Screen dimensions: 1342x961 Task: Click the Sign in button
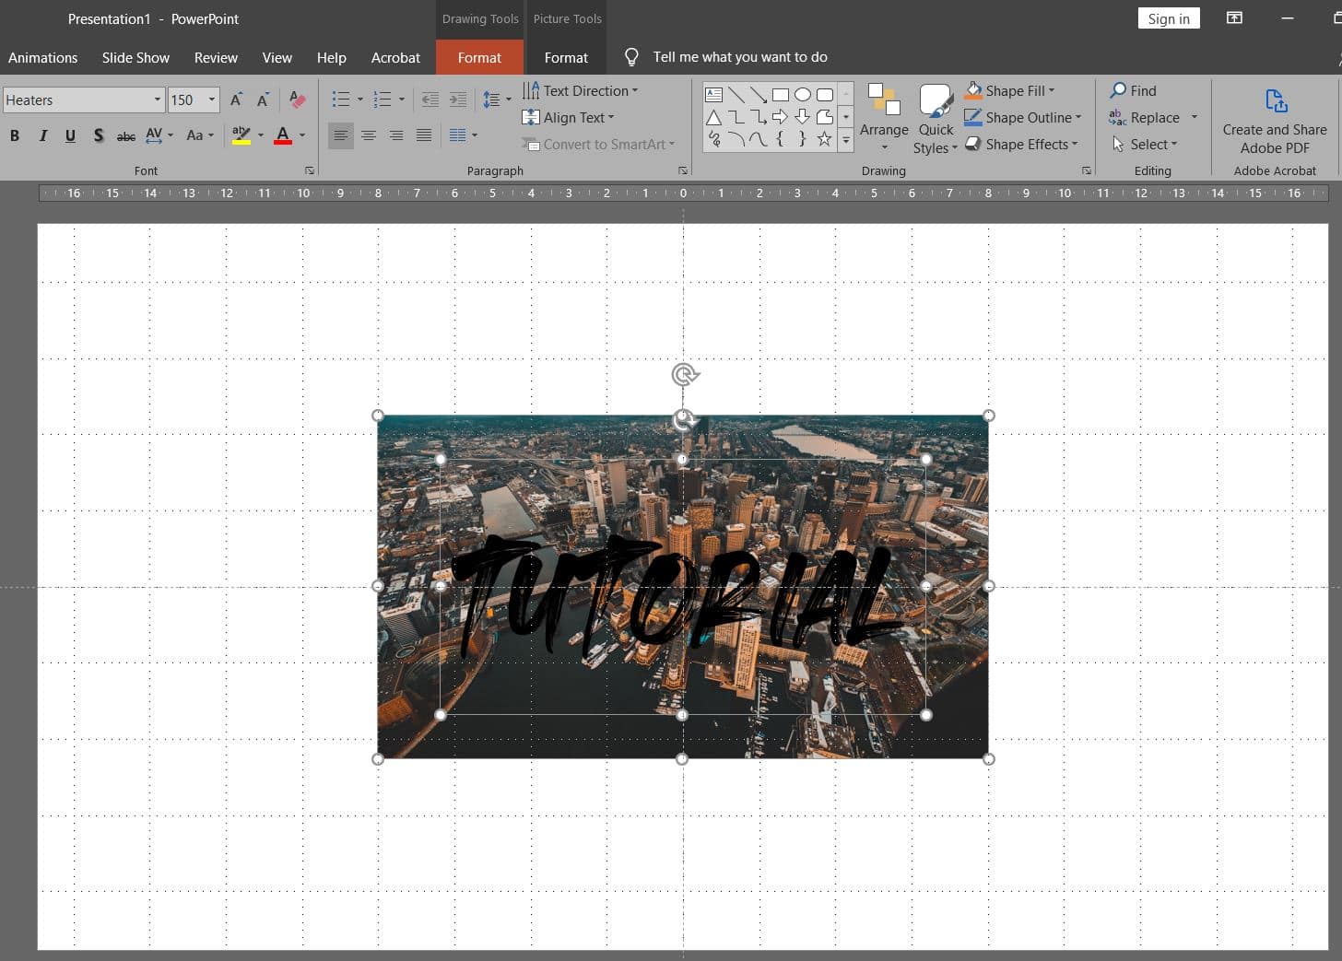(1168, 18)
